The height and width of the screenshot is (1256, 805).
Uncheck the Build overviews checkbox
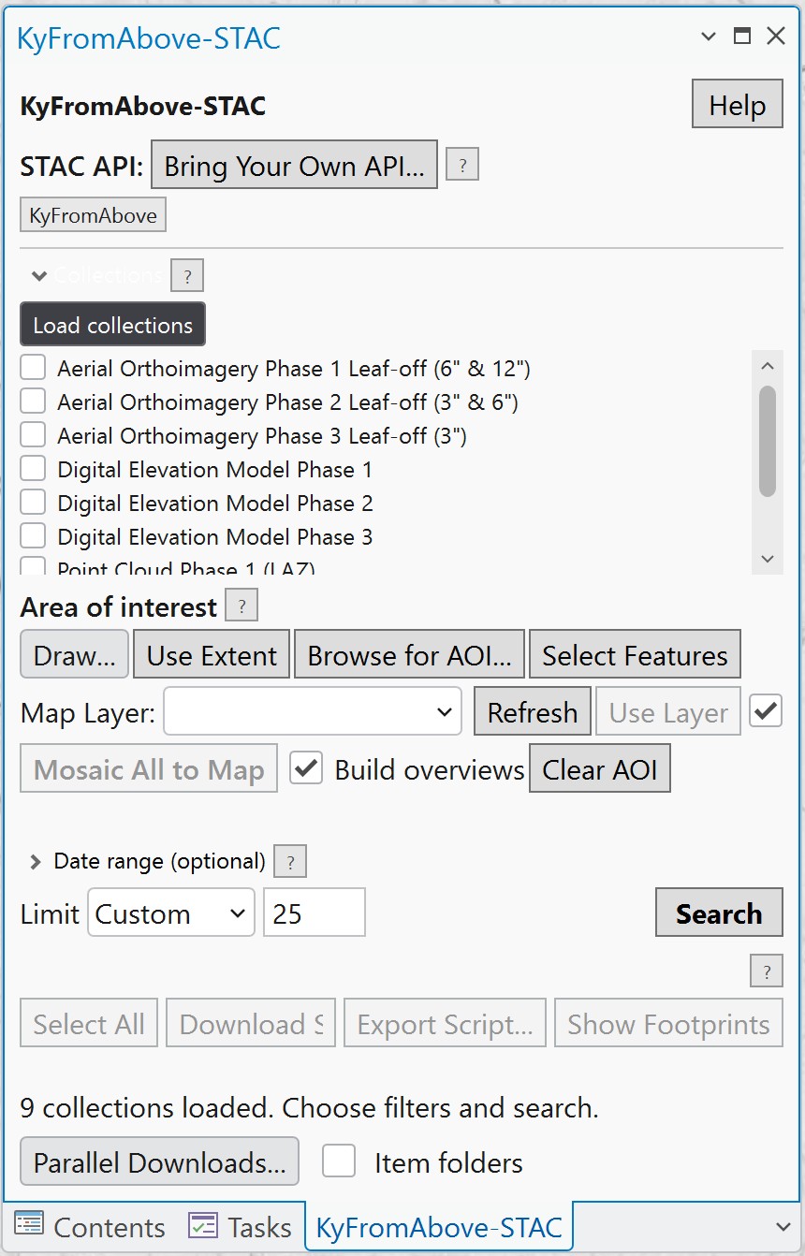pos(306,768)
